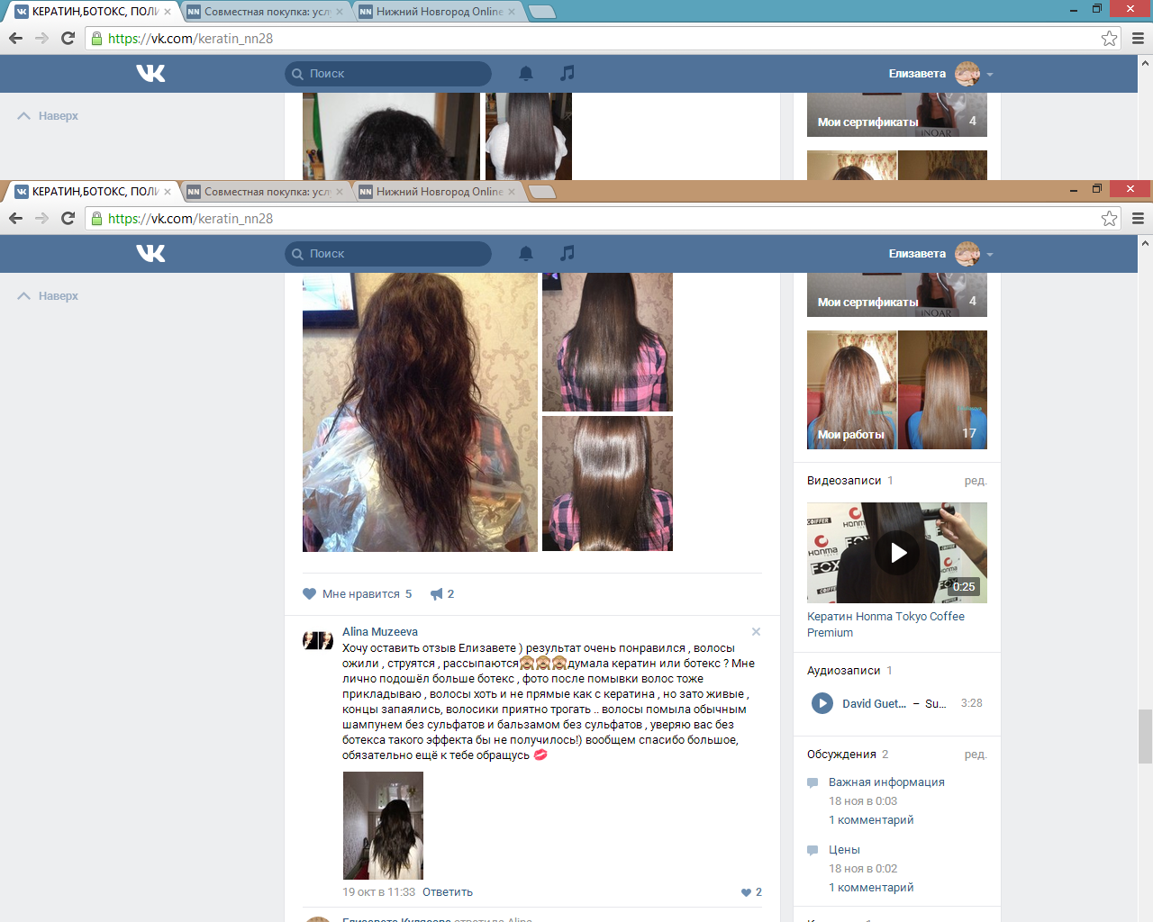1153x922 pixels.
Task: Switch to Нижний Новгород Online tab in back window
Action: point(437,12)
